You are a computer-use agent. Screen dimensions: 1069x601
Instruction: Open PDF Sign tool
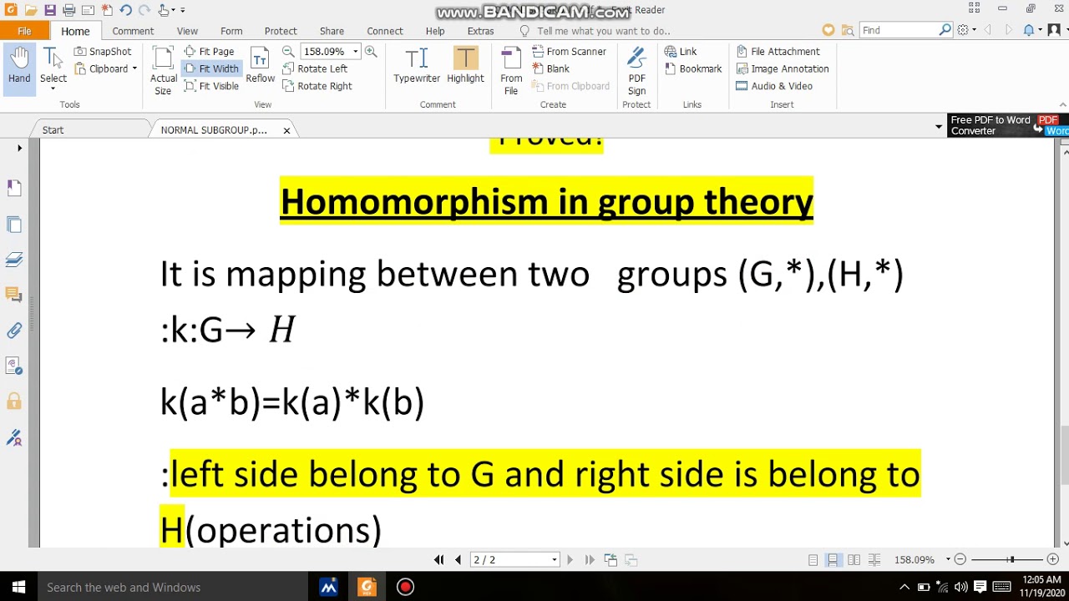click(x=636, y=71)
